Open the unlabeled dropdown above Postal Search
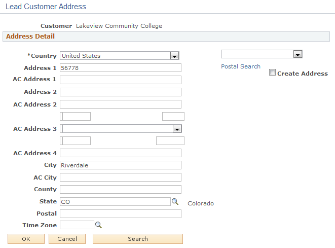 pyautogui.click(x=297, y=54)
